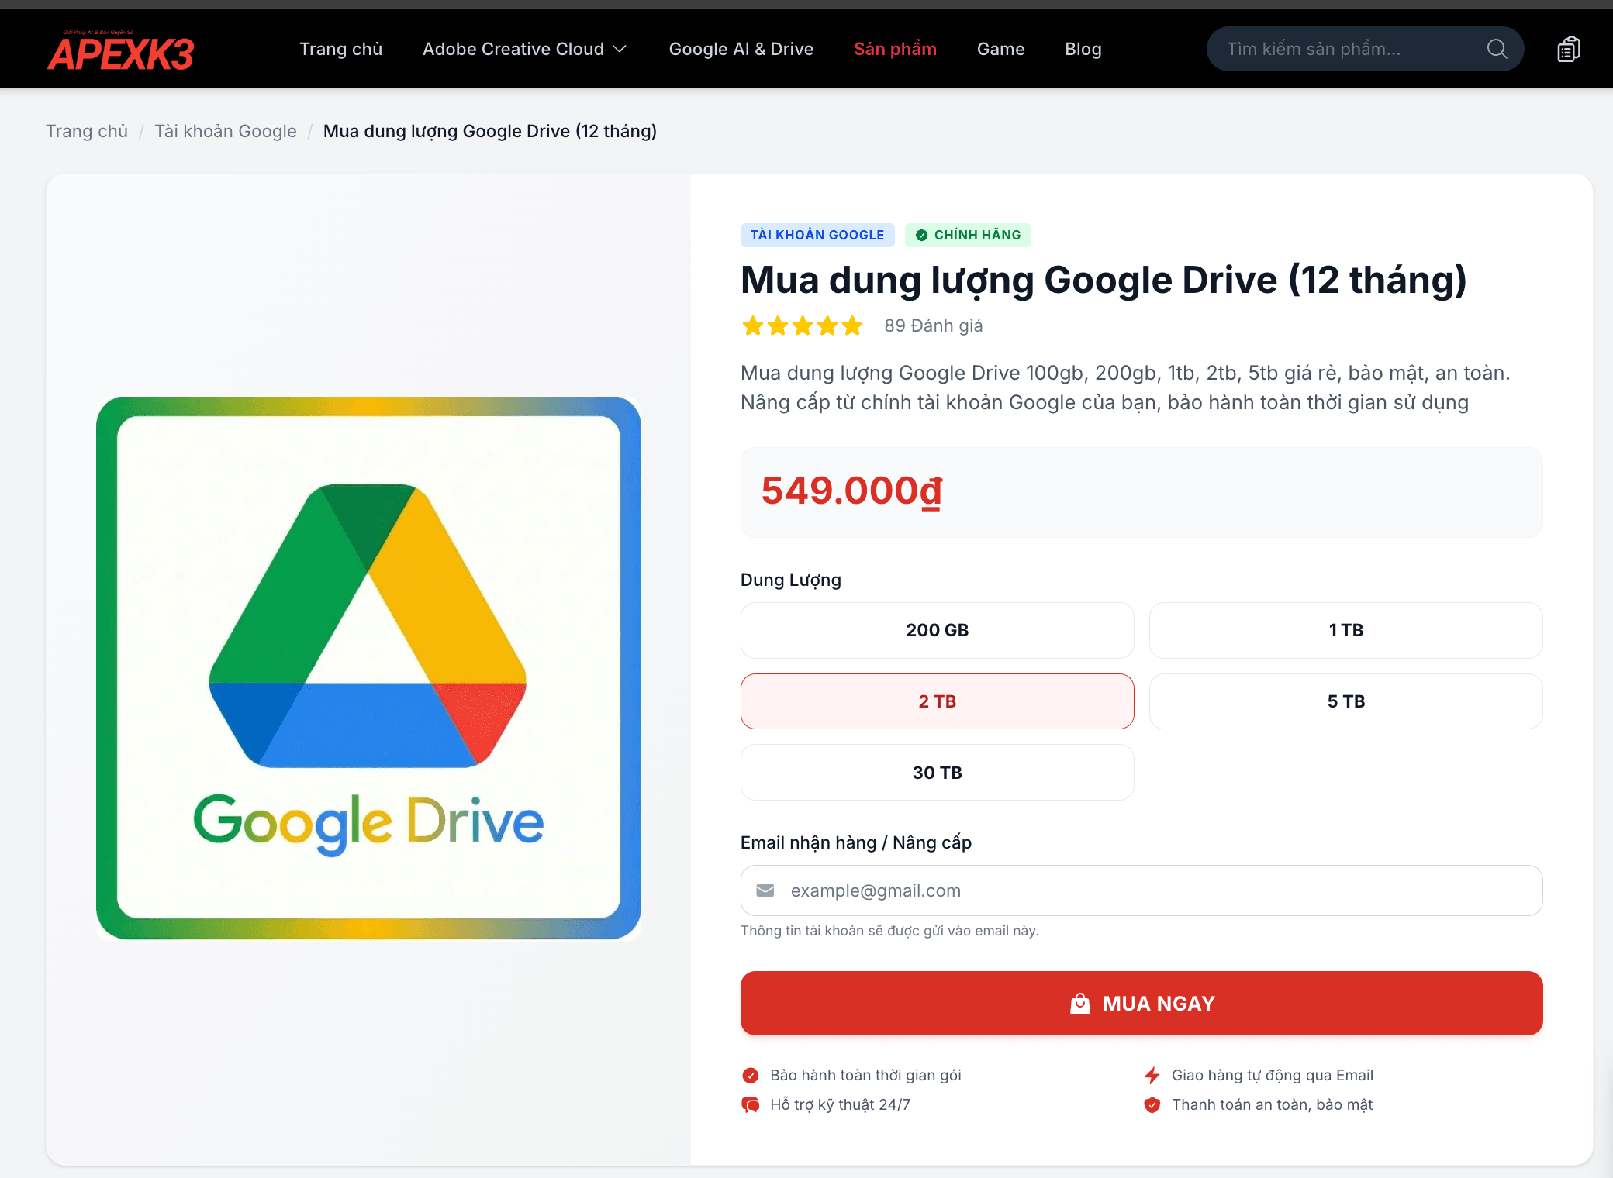Viewport: 1613px width, 1178px height.
Task: Click the chat bubble support icon
Action: click(x=750, y=1104)
